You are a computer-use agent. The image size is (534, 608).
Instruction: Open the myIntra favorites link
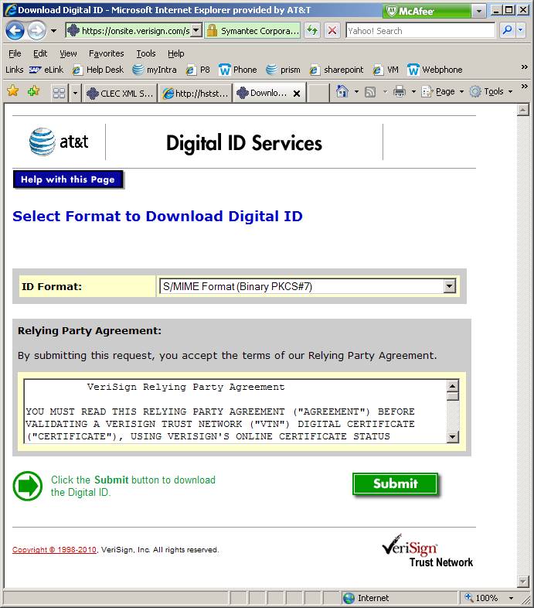[155, 70]
